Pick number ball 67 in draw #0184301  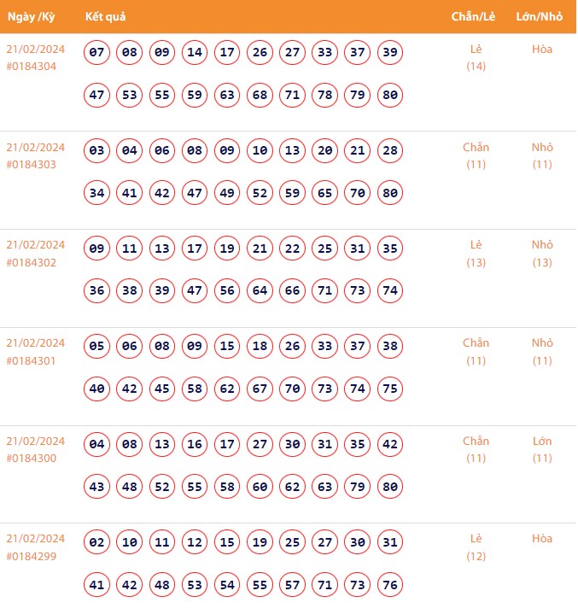tap(260, 389)
